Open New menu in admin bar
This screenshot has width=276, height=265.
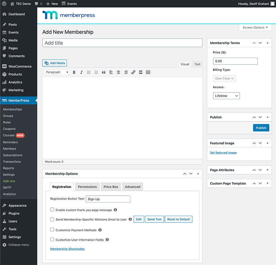tap(52, 4)
